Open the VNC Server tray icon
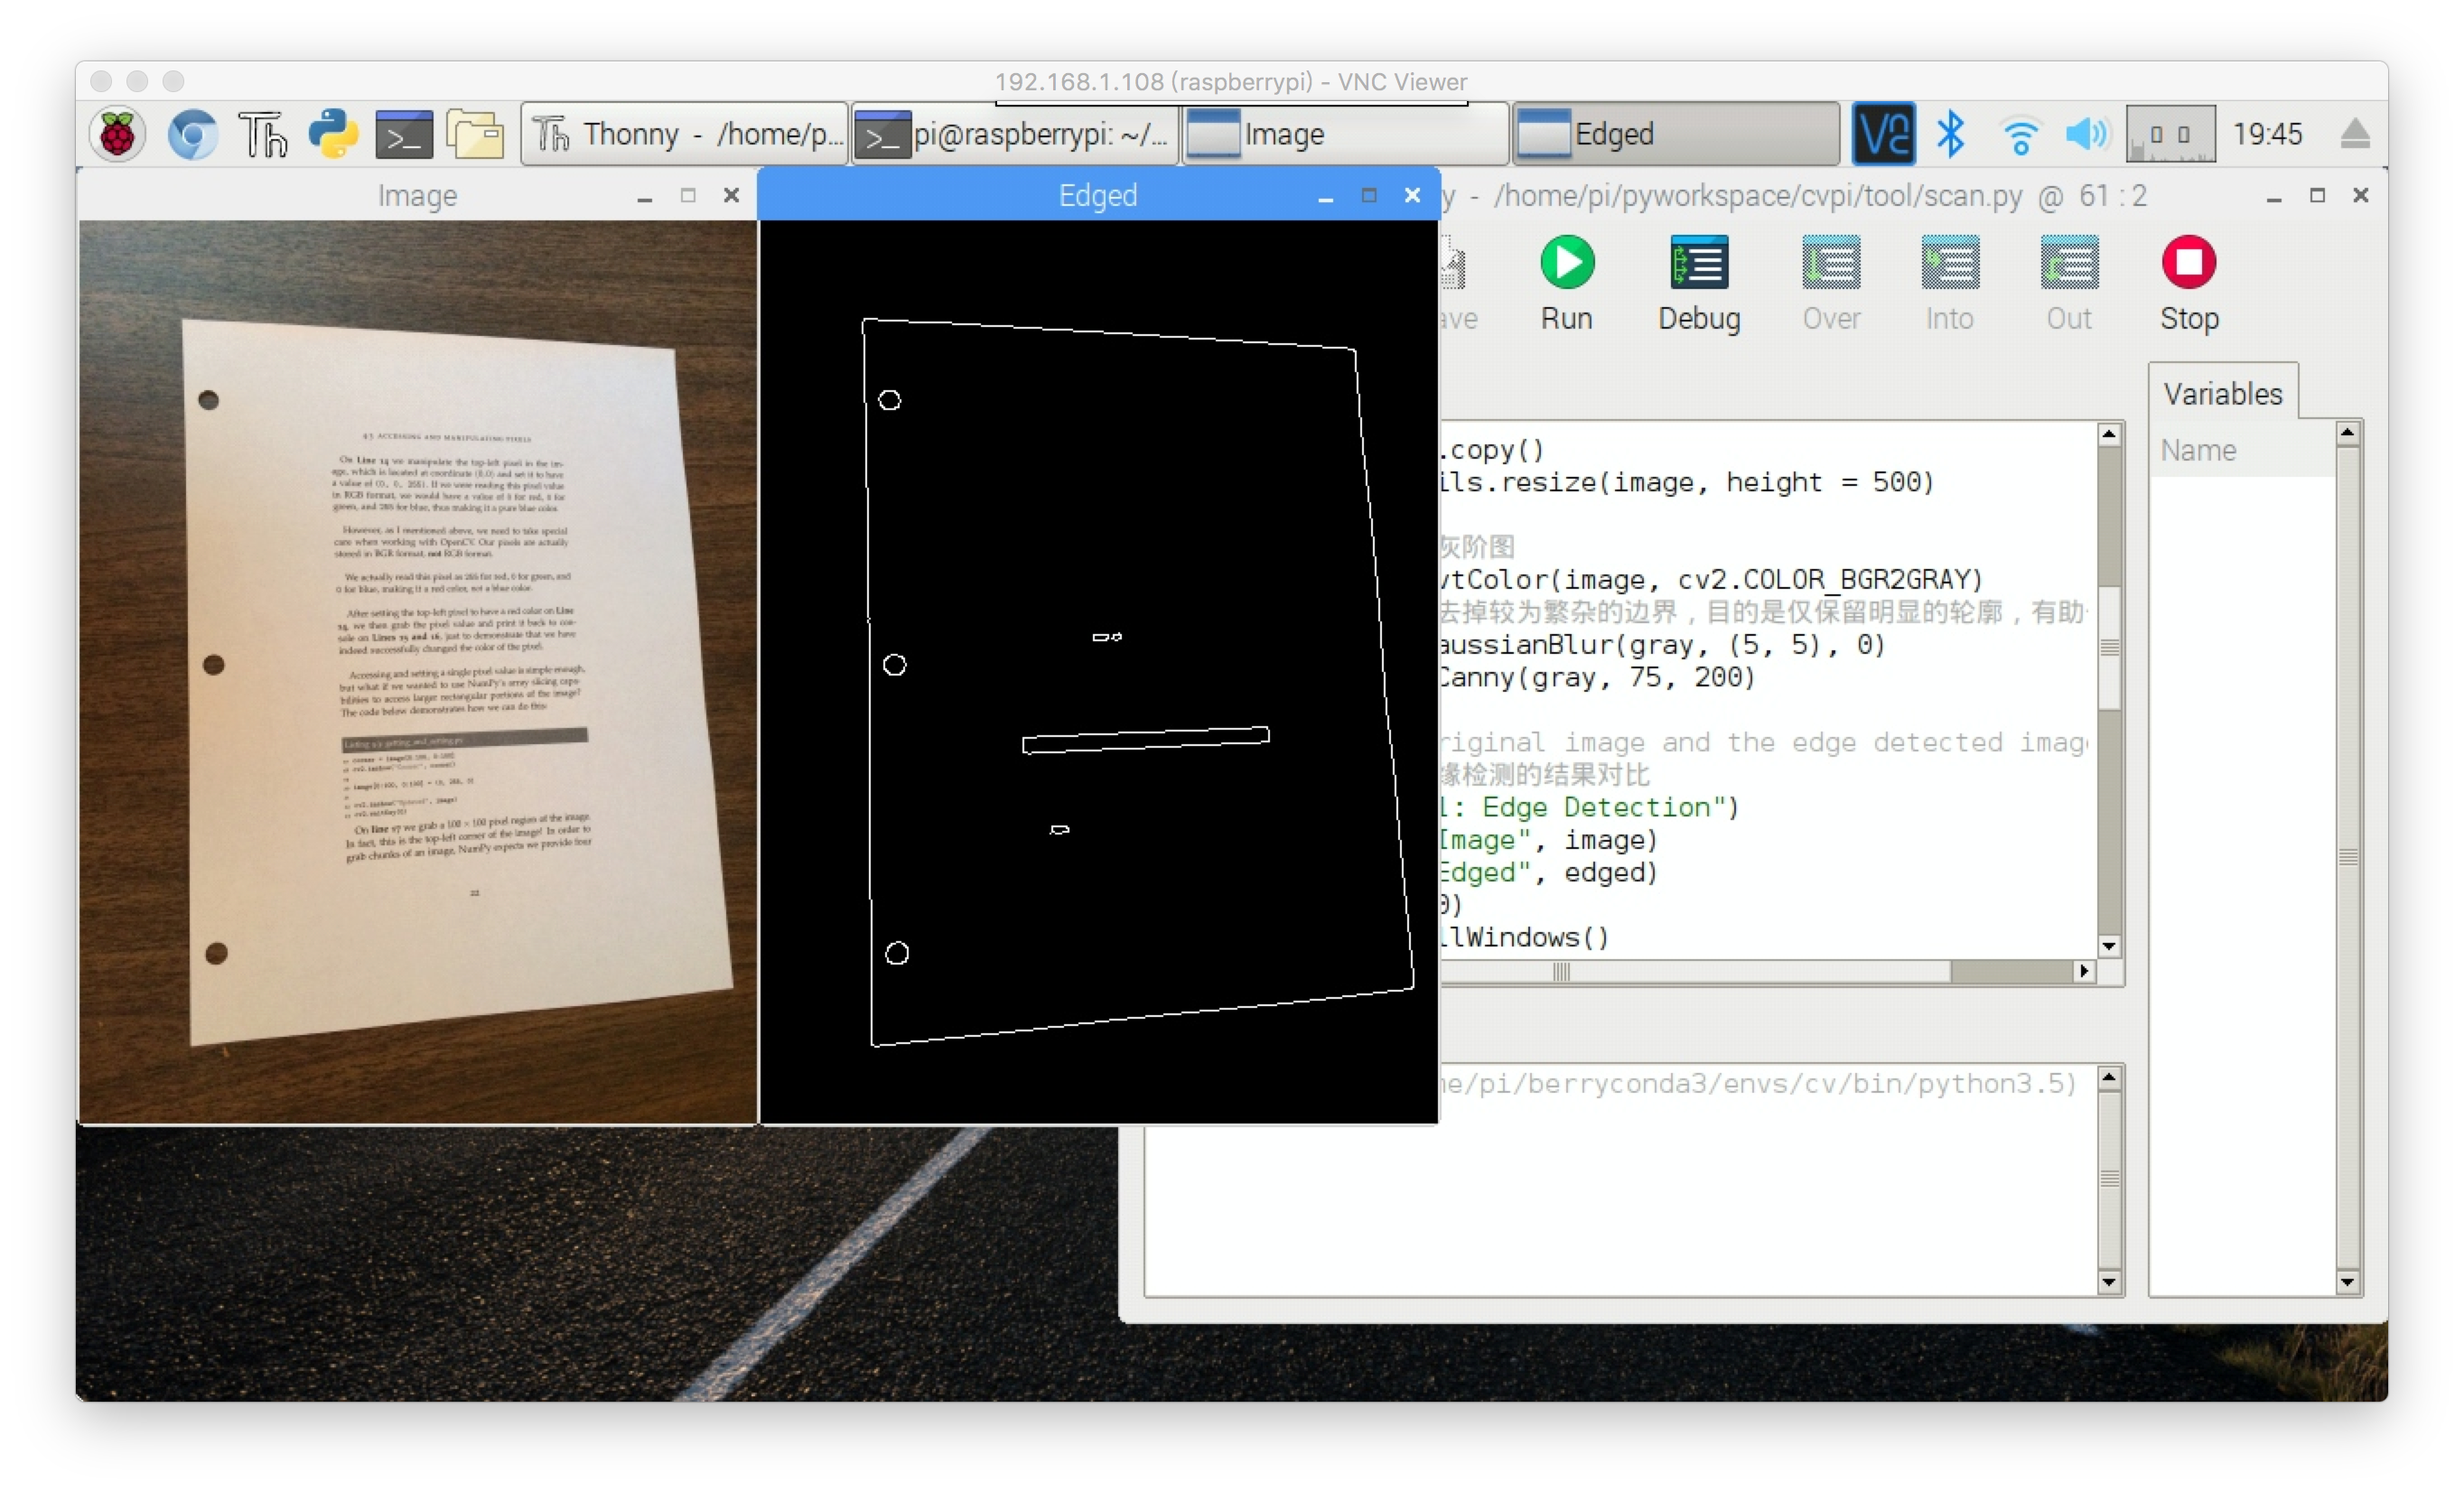2464x1492 pixels. point(1883,134)
